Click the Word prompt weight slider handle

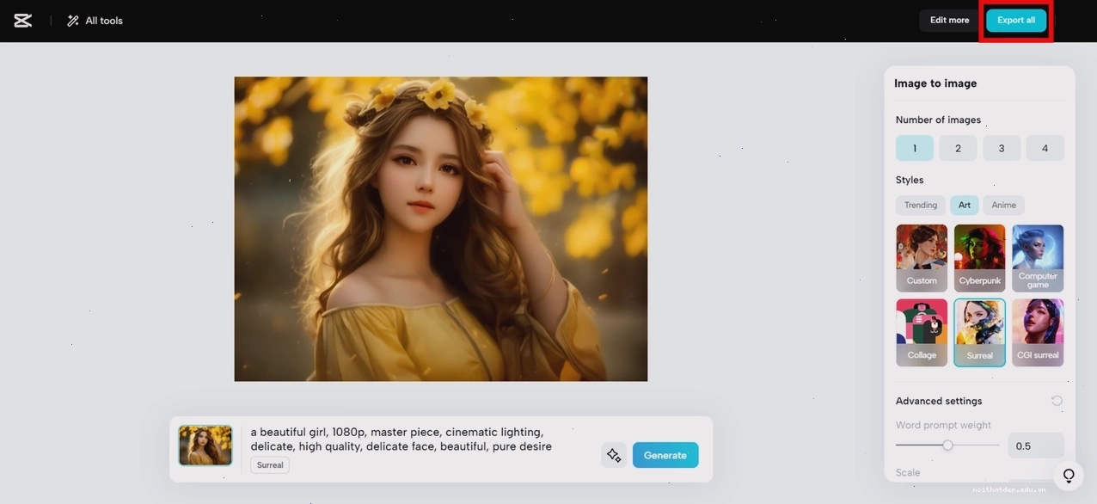(947, 446)
